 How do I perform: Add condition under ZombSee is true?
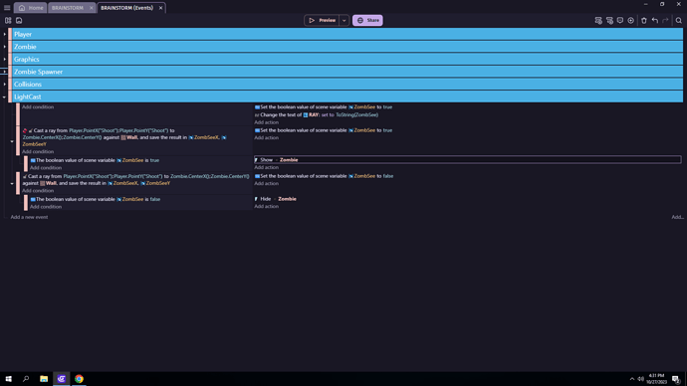(46, 168)
